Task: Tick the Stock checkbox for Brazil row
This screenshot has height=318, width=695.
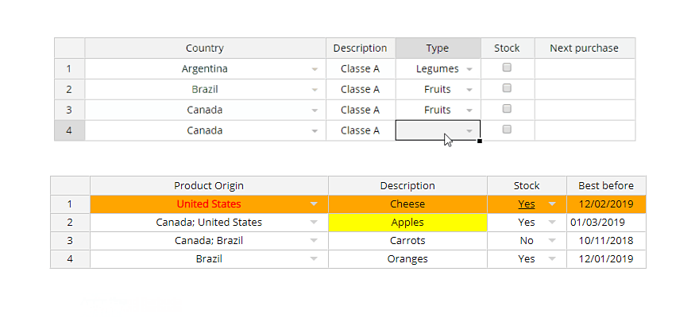Action: [507, 89]
